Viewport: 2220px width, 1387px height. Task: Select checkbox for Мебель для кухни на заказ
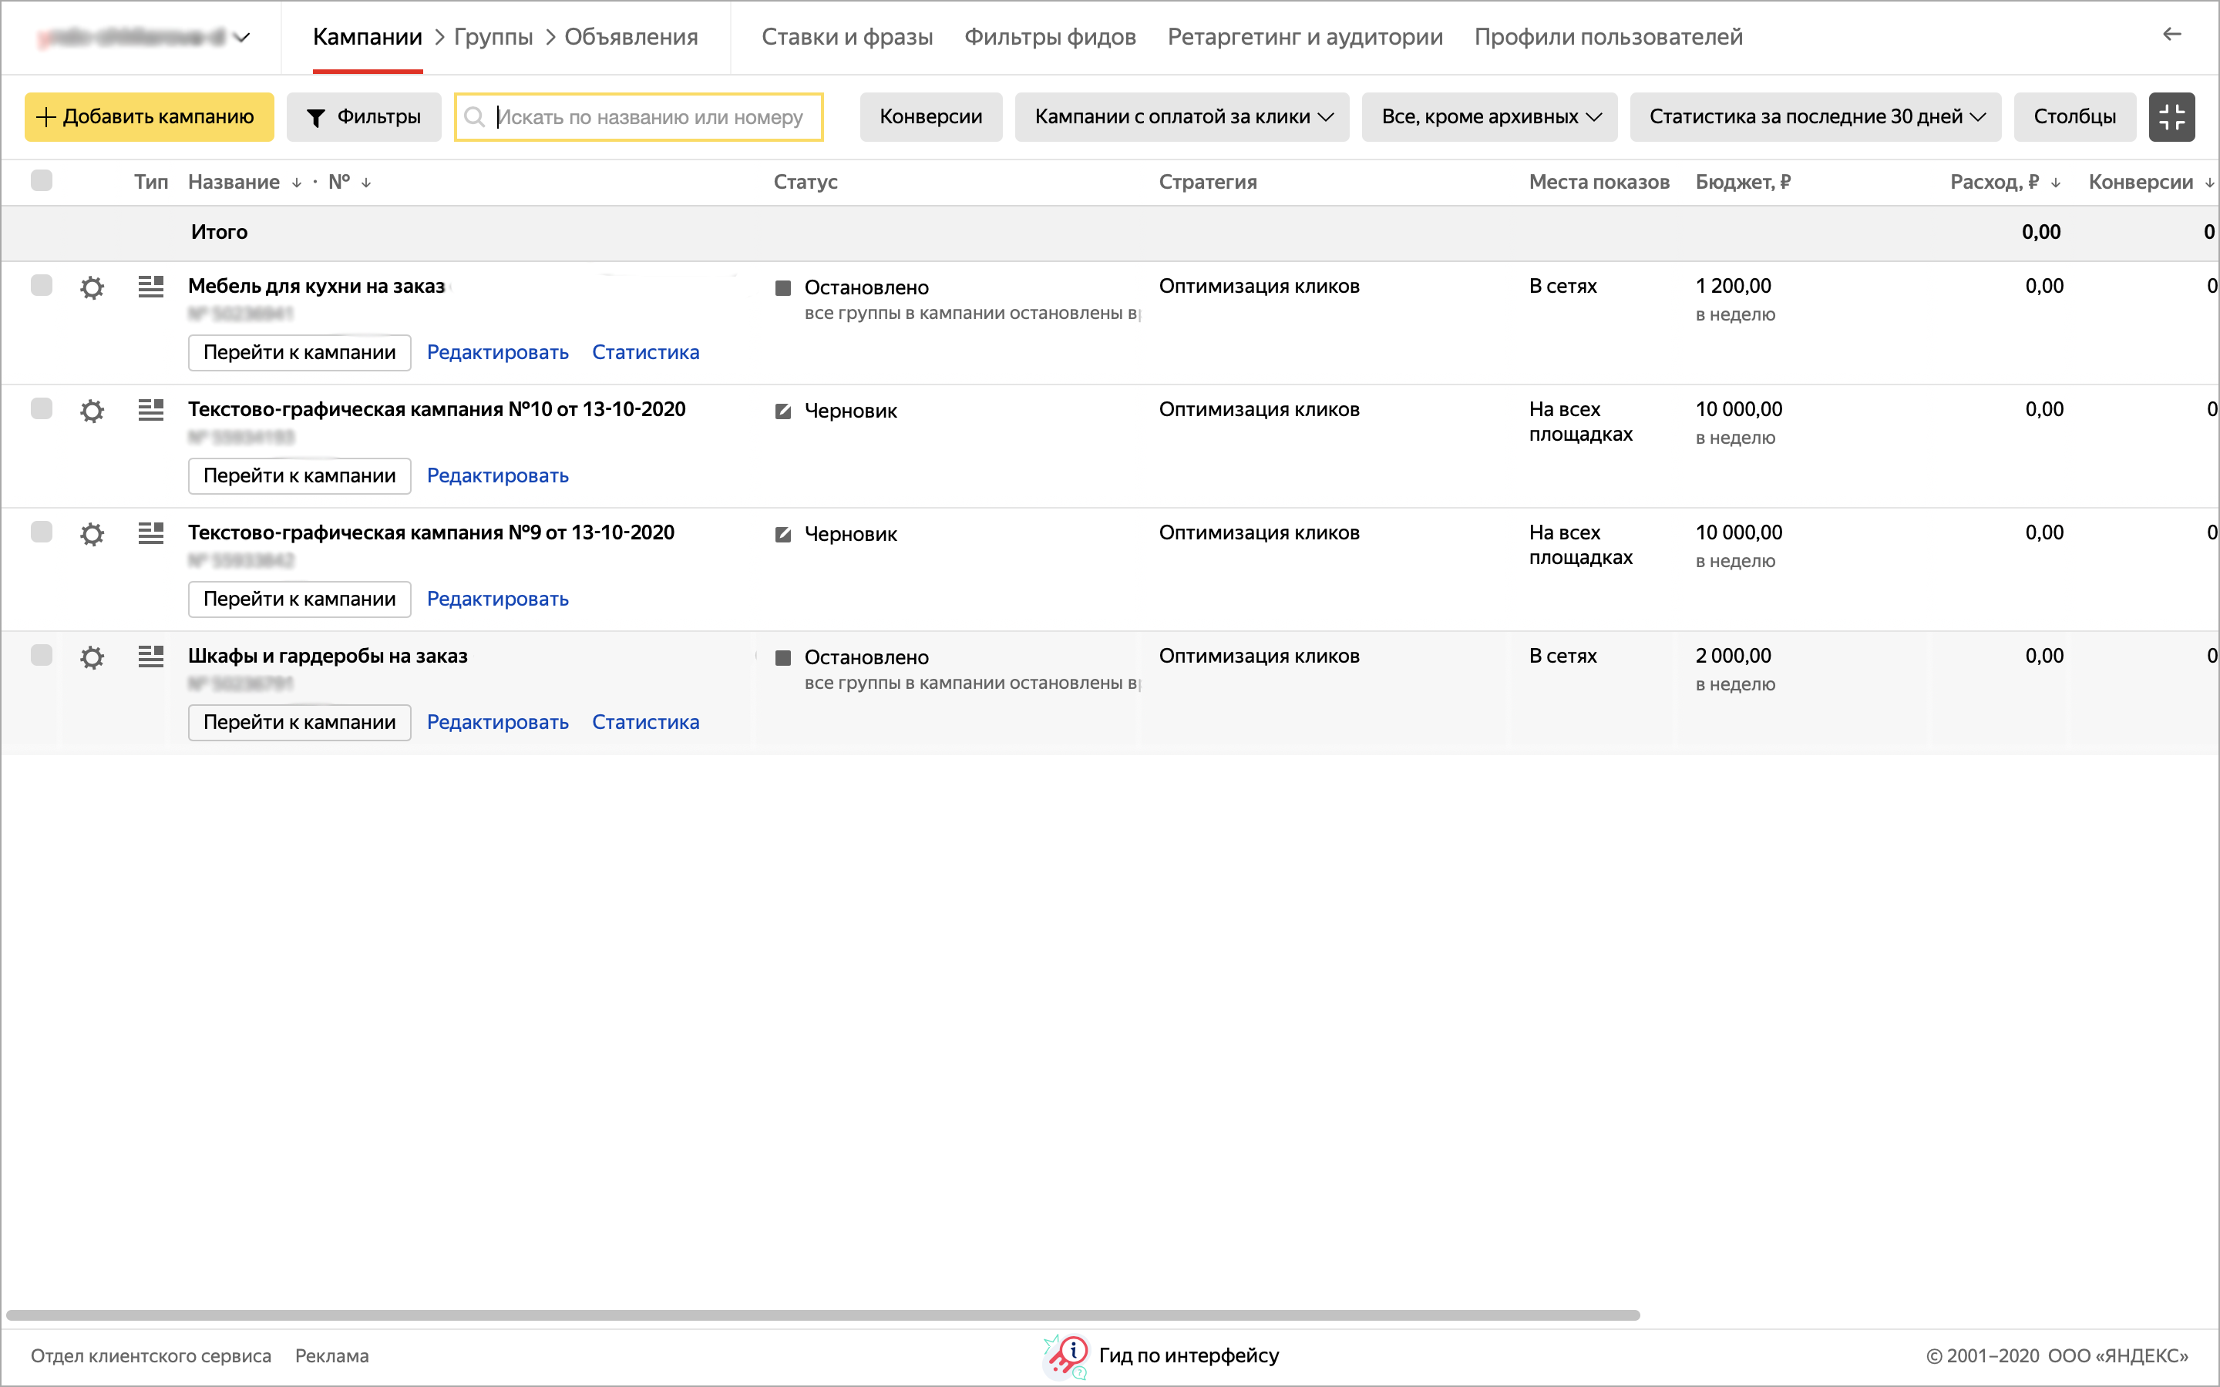42,285
